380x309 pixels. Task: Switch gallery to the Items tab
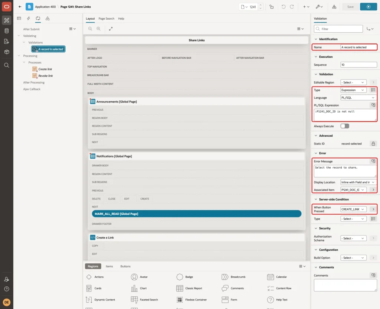[109, 266]
